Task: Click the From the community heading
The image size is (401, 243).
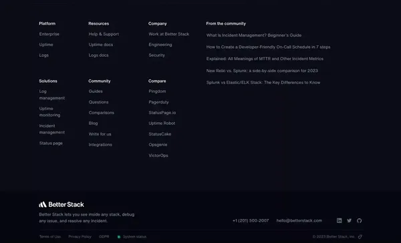Action: pos(226,23)
